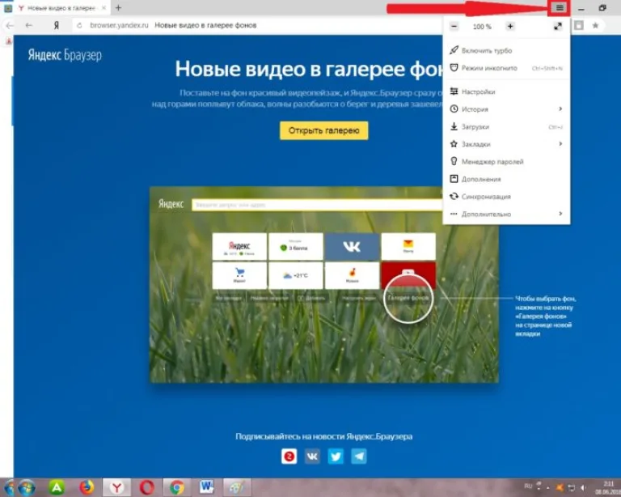Open the Telegram social icon
This screenshot has height=497, width=621.
click(359, 457)
